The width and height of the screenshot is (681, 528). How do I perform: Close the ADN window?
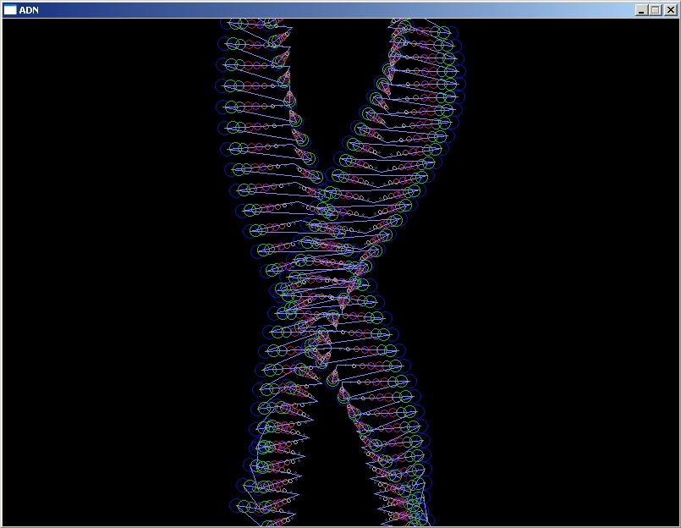pyautogui.click(x=671, y=10)
